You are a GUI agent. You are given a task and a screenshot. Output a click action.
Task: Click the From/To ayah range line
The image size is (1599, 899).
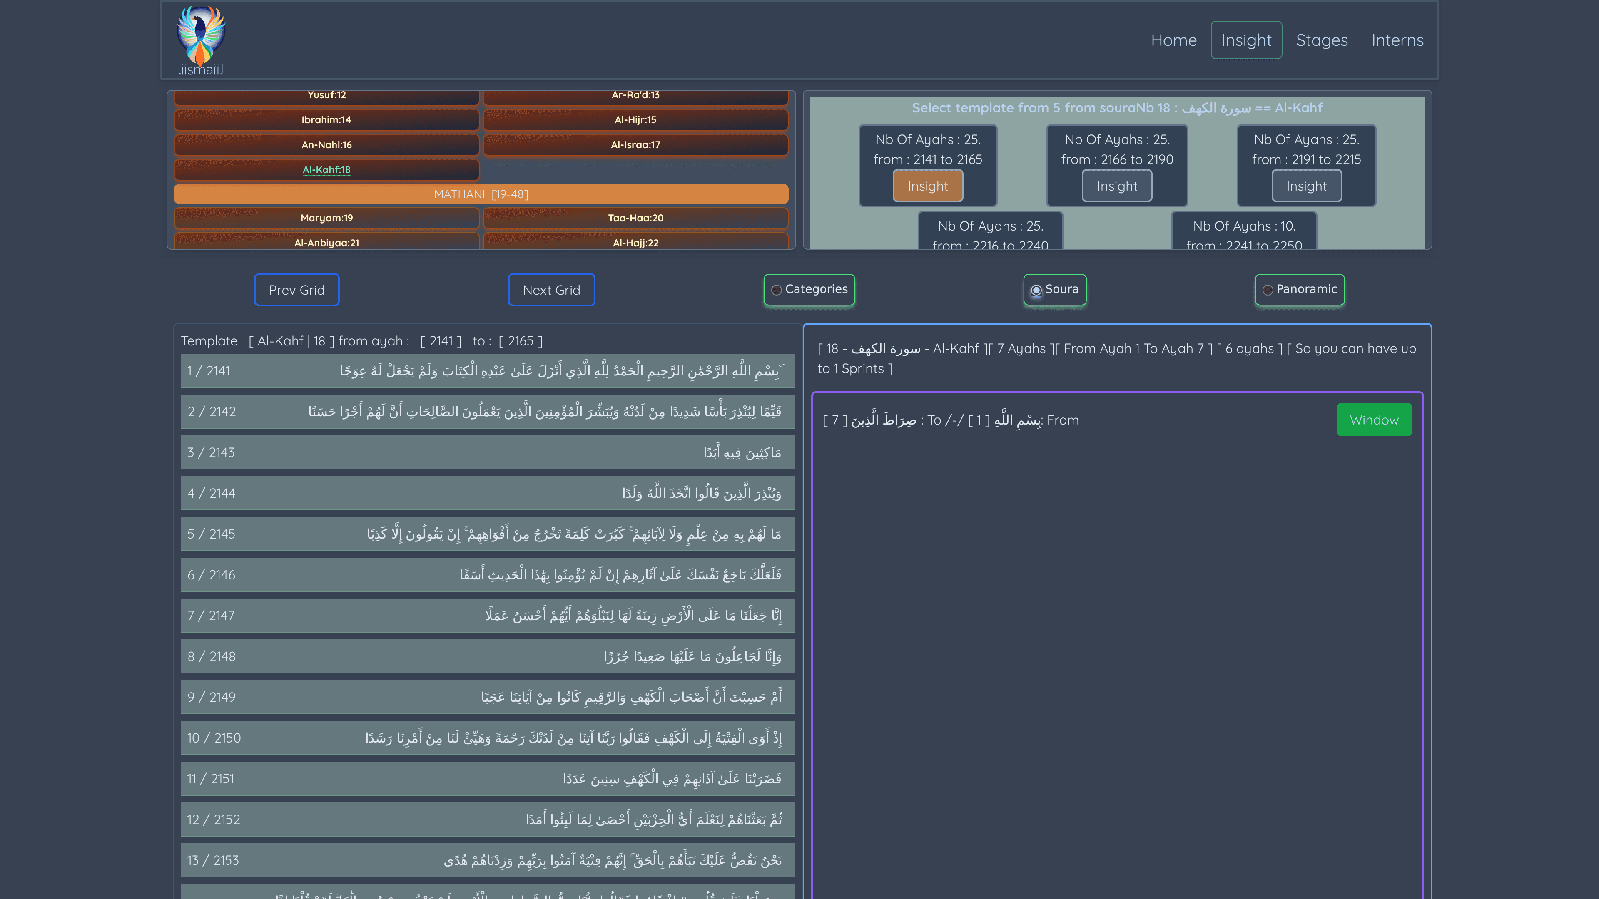(950, 421)
